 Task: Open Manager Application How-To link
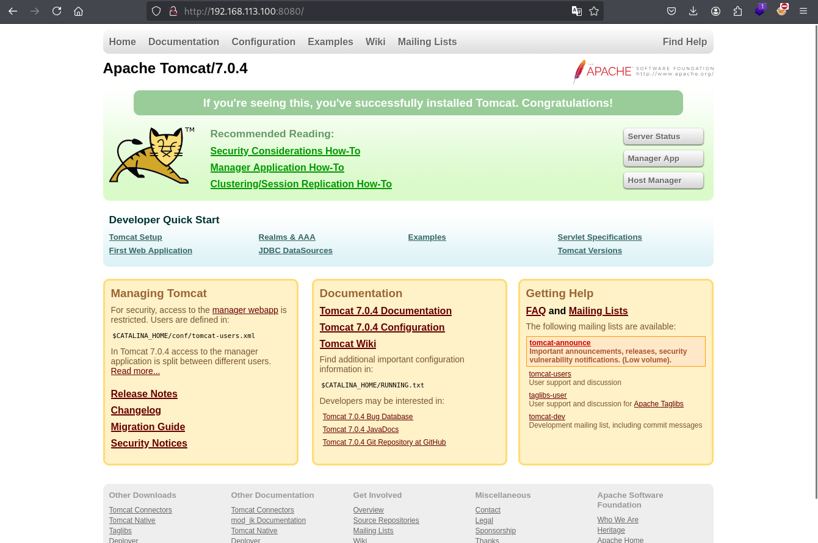[x=277, y=167]
